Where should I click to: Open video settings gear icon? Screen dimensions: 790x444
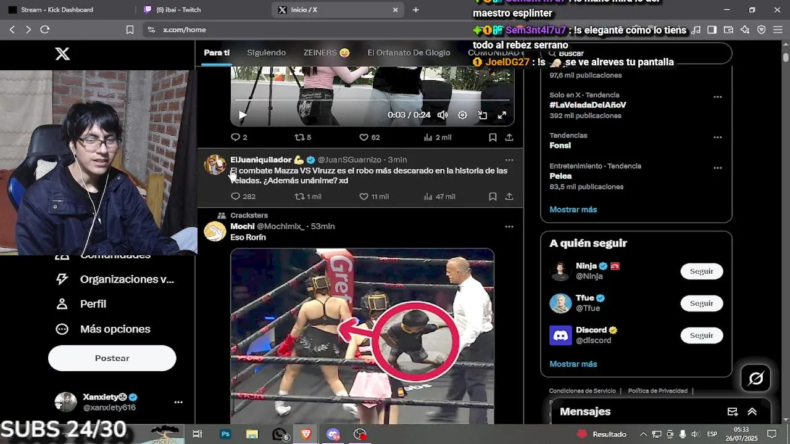(x=462, y=115)
